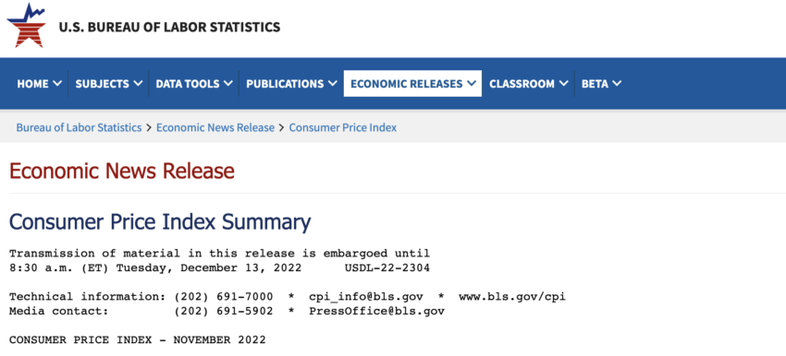Open the CLASSROOM menu

[x=528, y=84]
